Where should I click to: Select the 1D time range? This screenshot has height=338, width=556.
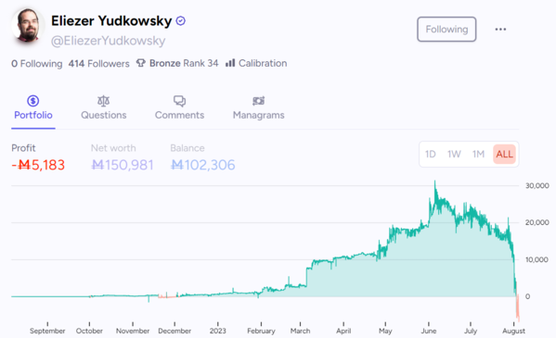[430, 155]
